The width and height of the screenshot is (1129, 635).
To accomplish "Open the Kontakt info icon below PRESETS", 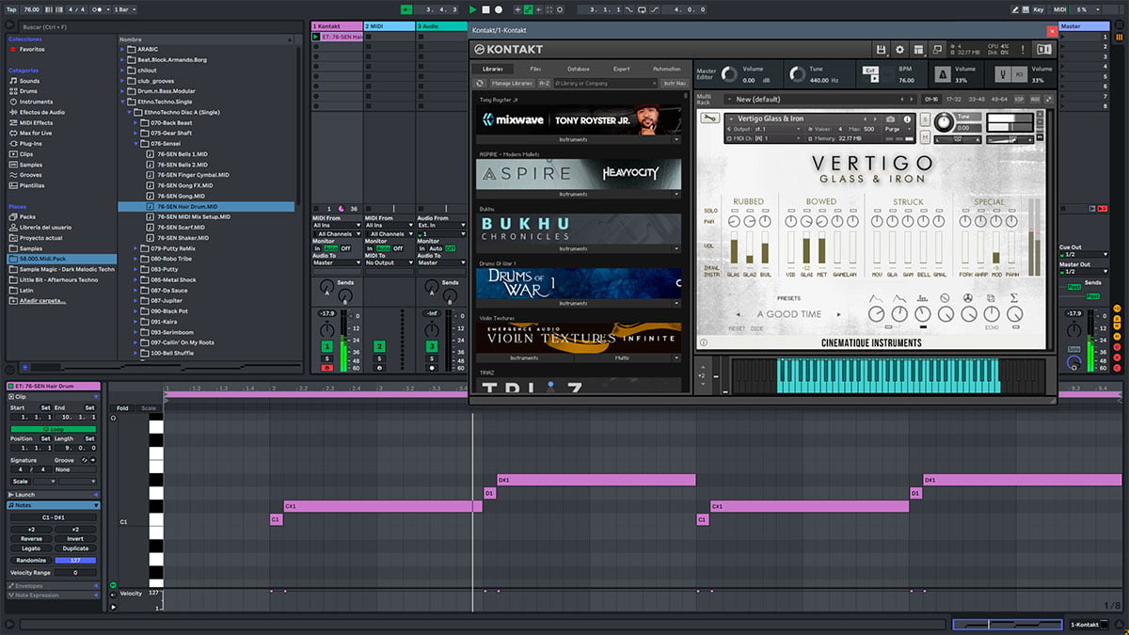I will [704, 343].
